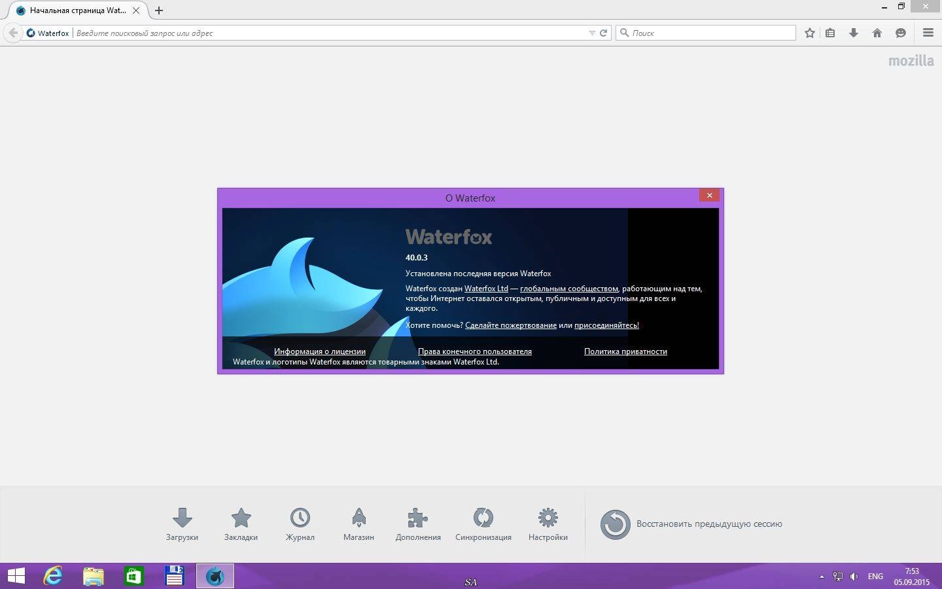Click version number 40.0.3 text

click(417, 258)
